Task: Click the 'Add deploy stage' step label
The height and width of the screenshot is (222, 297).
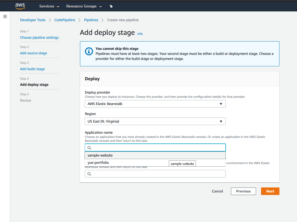Action: click(x=34, y=84)
